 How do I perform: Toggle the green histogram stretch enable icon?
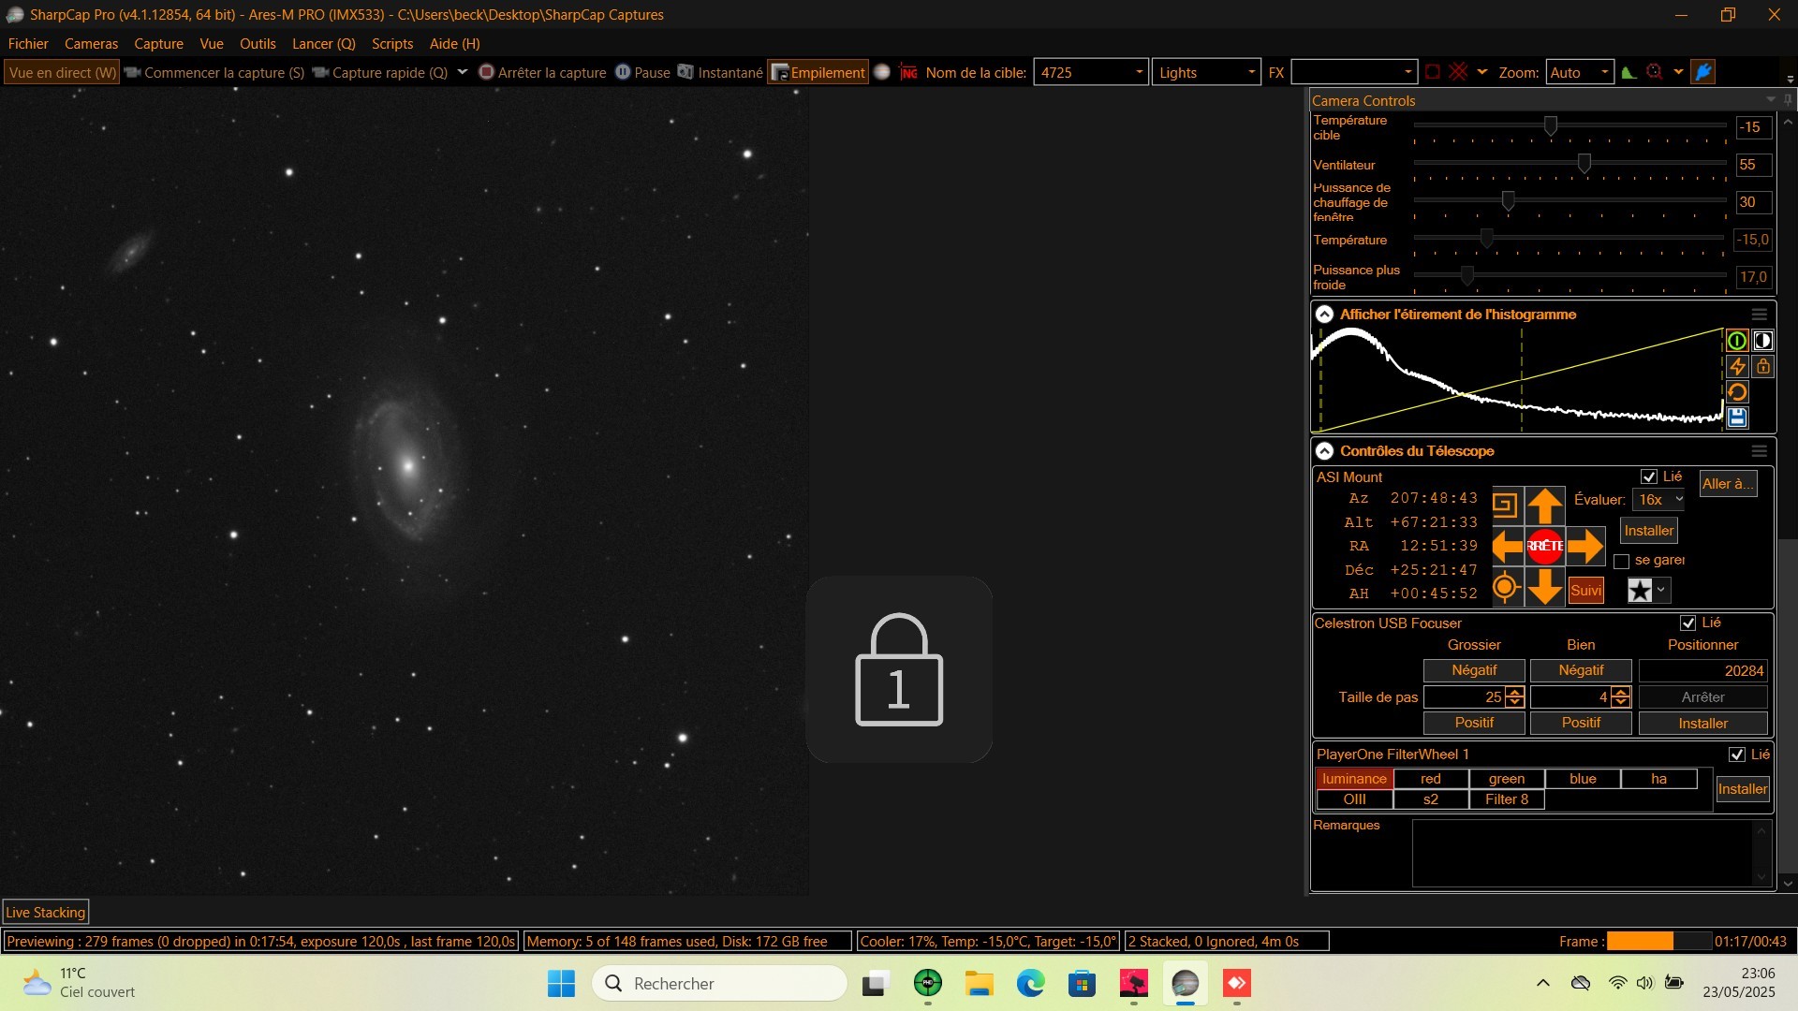click(x=1737, y=341)
